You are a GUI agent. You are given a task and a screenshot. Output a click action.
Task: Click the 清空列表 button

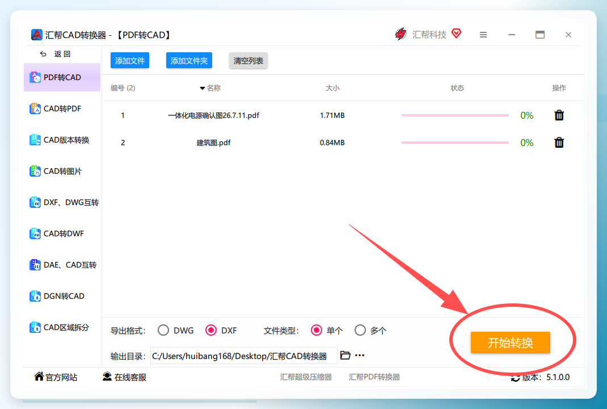(x=248, y=60)
